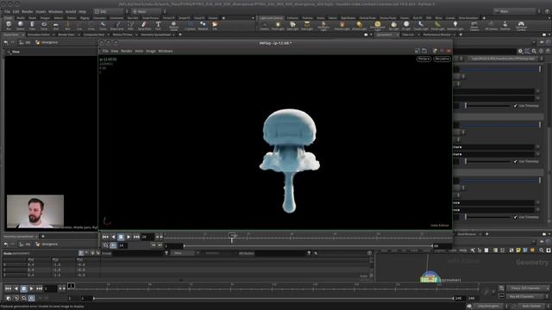Toggle the third Use Timestep checkbox
The height and width of the screenshot is (310, 552).
point(516,217)
